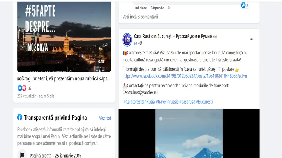Expand Vezi încă 3 comentarii
This screenshot has width=282, height=158.
(140, 17)
